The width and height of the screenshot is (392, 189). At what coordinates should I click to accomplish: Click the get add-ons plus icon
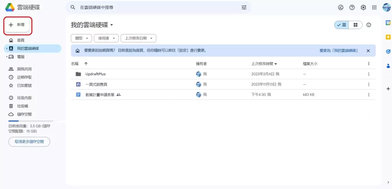[388, 89]
